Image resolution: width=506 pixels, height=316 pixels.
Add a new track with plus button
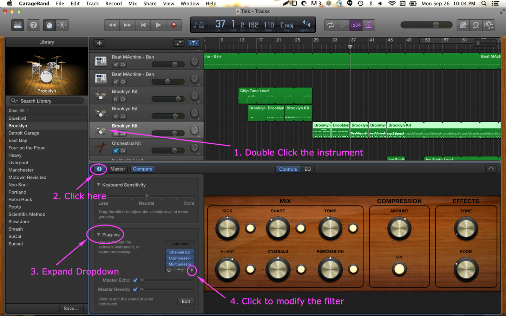(99, 43)
